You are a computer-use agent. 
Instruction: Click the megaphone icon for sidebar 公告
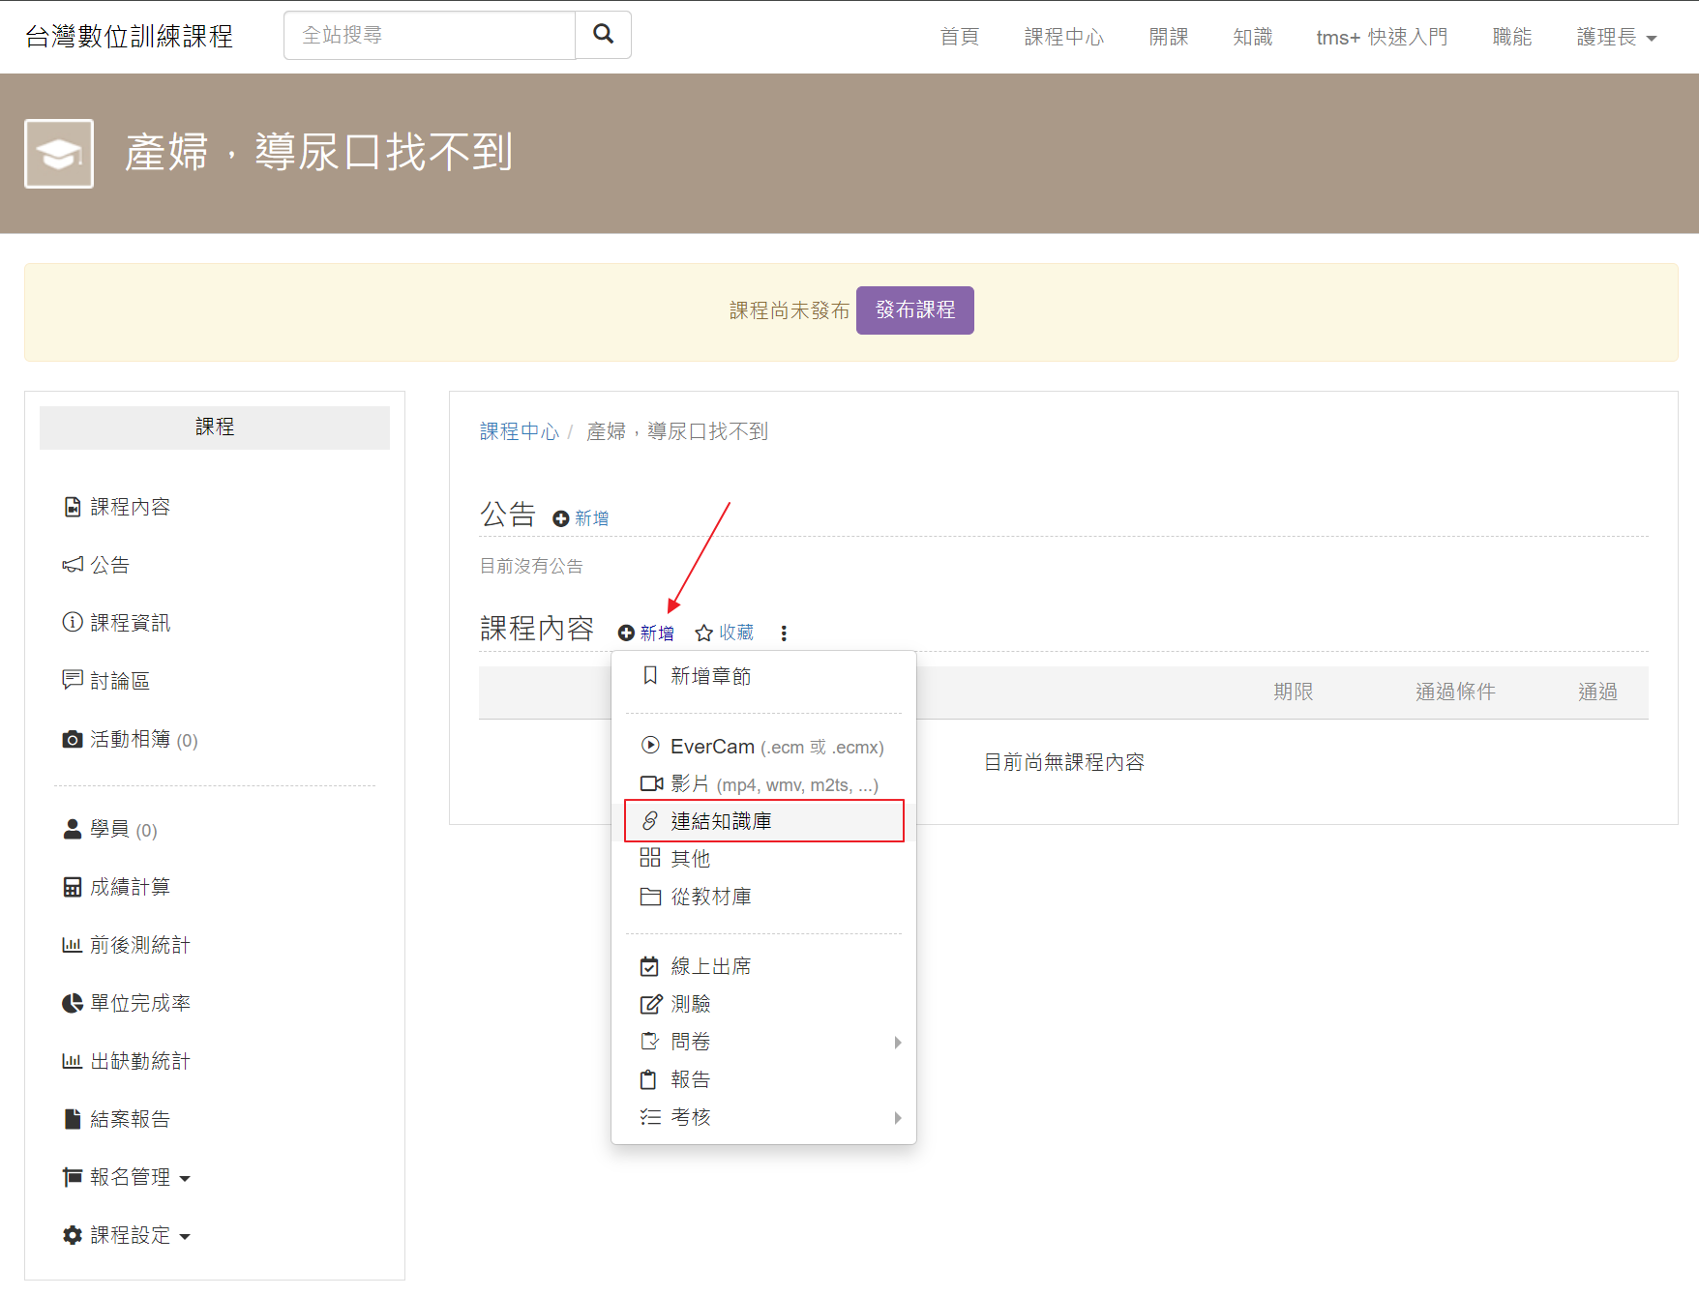[x=73, y=565]
